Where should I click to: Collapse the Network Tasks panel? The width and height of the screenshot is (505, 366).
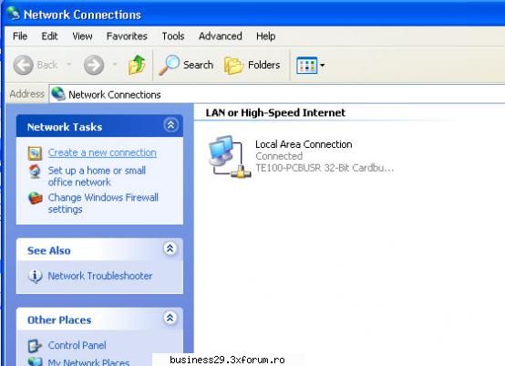170,125
